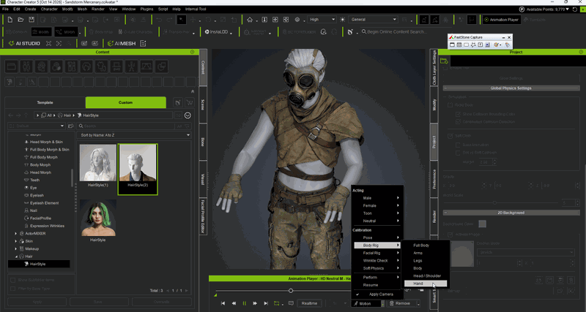Collapse the Hair tree node

click(x=15, y=256)
